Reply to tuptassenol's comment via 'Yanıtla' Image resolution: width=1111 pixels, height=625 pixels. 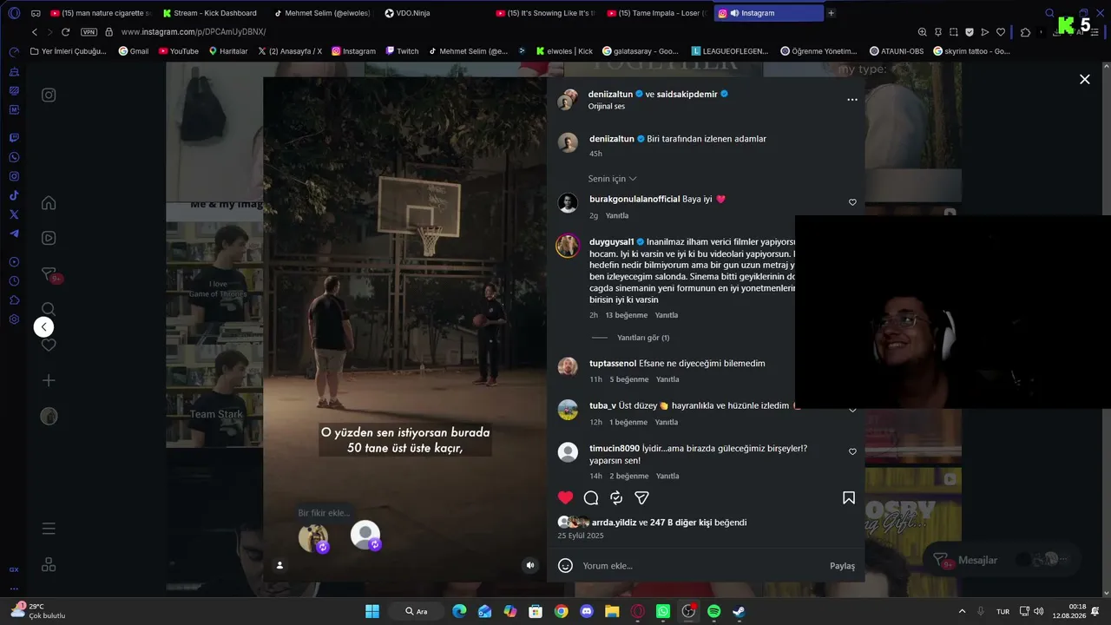[667, 379]
